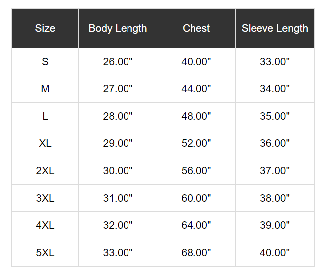Select the 4XL size cell
321x272 pixels.
(45, 225)
